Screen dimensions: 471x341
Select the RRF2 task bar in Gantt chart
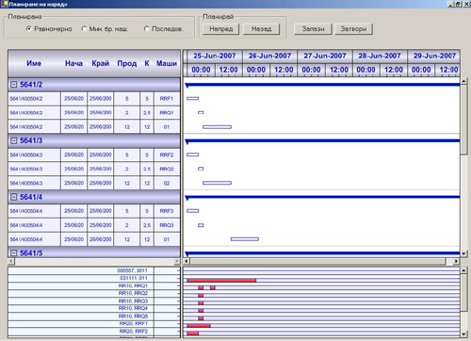tap(193, 154)
